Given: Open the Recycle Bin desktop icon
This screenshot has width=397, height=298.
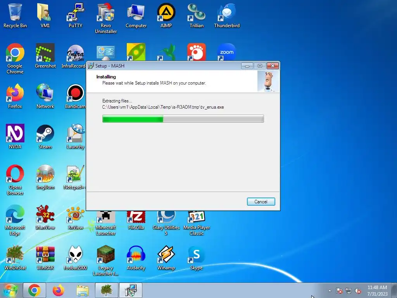Looking at the screenshot, I should point(15,15).
